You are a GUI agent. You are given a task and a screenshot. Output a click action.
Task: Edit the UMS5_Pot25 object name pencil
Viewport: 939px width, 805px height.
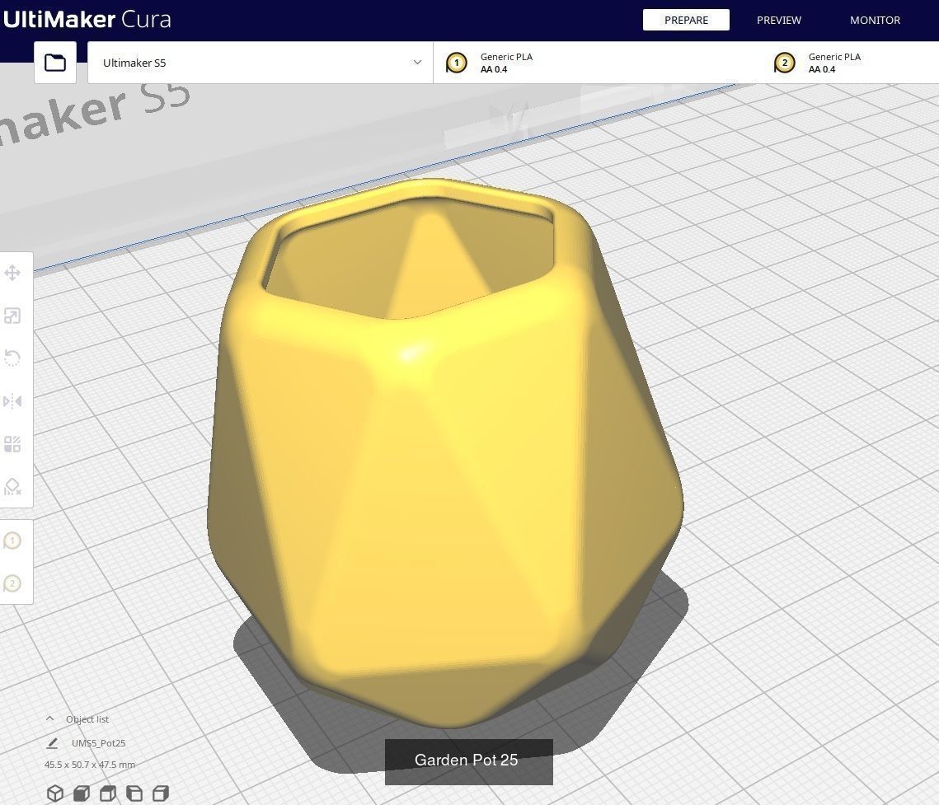tap(52, 743)
